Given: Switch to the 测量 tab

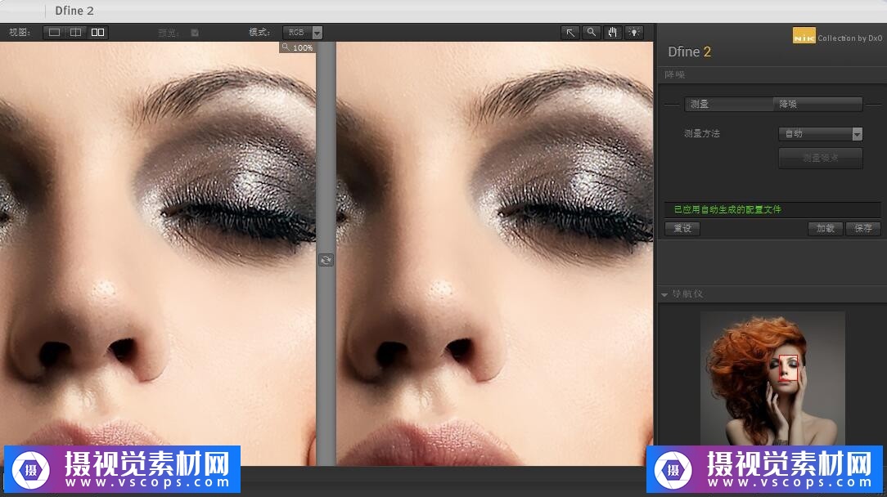Looking at the screenshot, I should 728,105.
